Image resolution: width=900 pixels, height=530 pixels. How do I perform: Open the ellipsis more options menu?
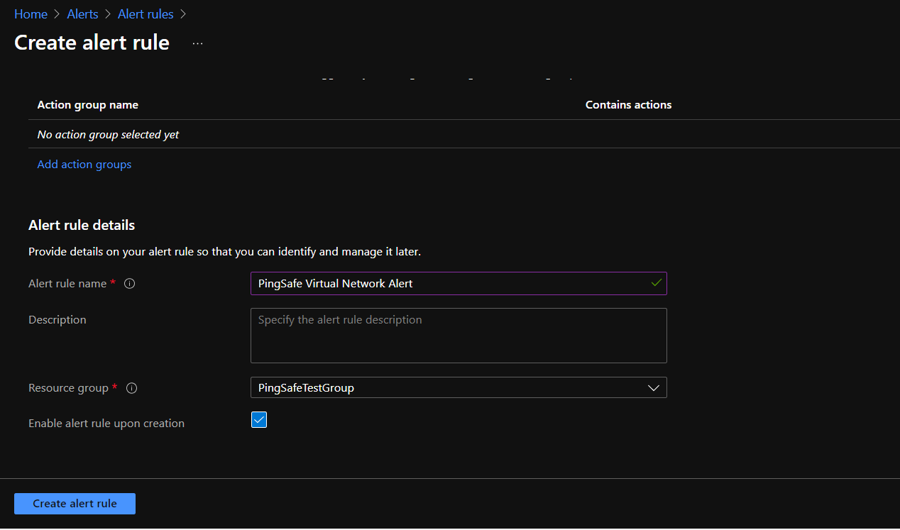pos(197,43)
